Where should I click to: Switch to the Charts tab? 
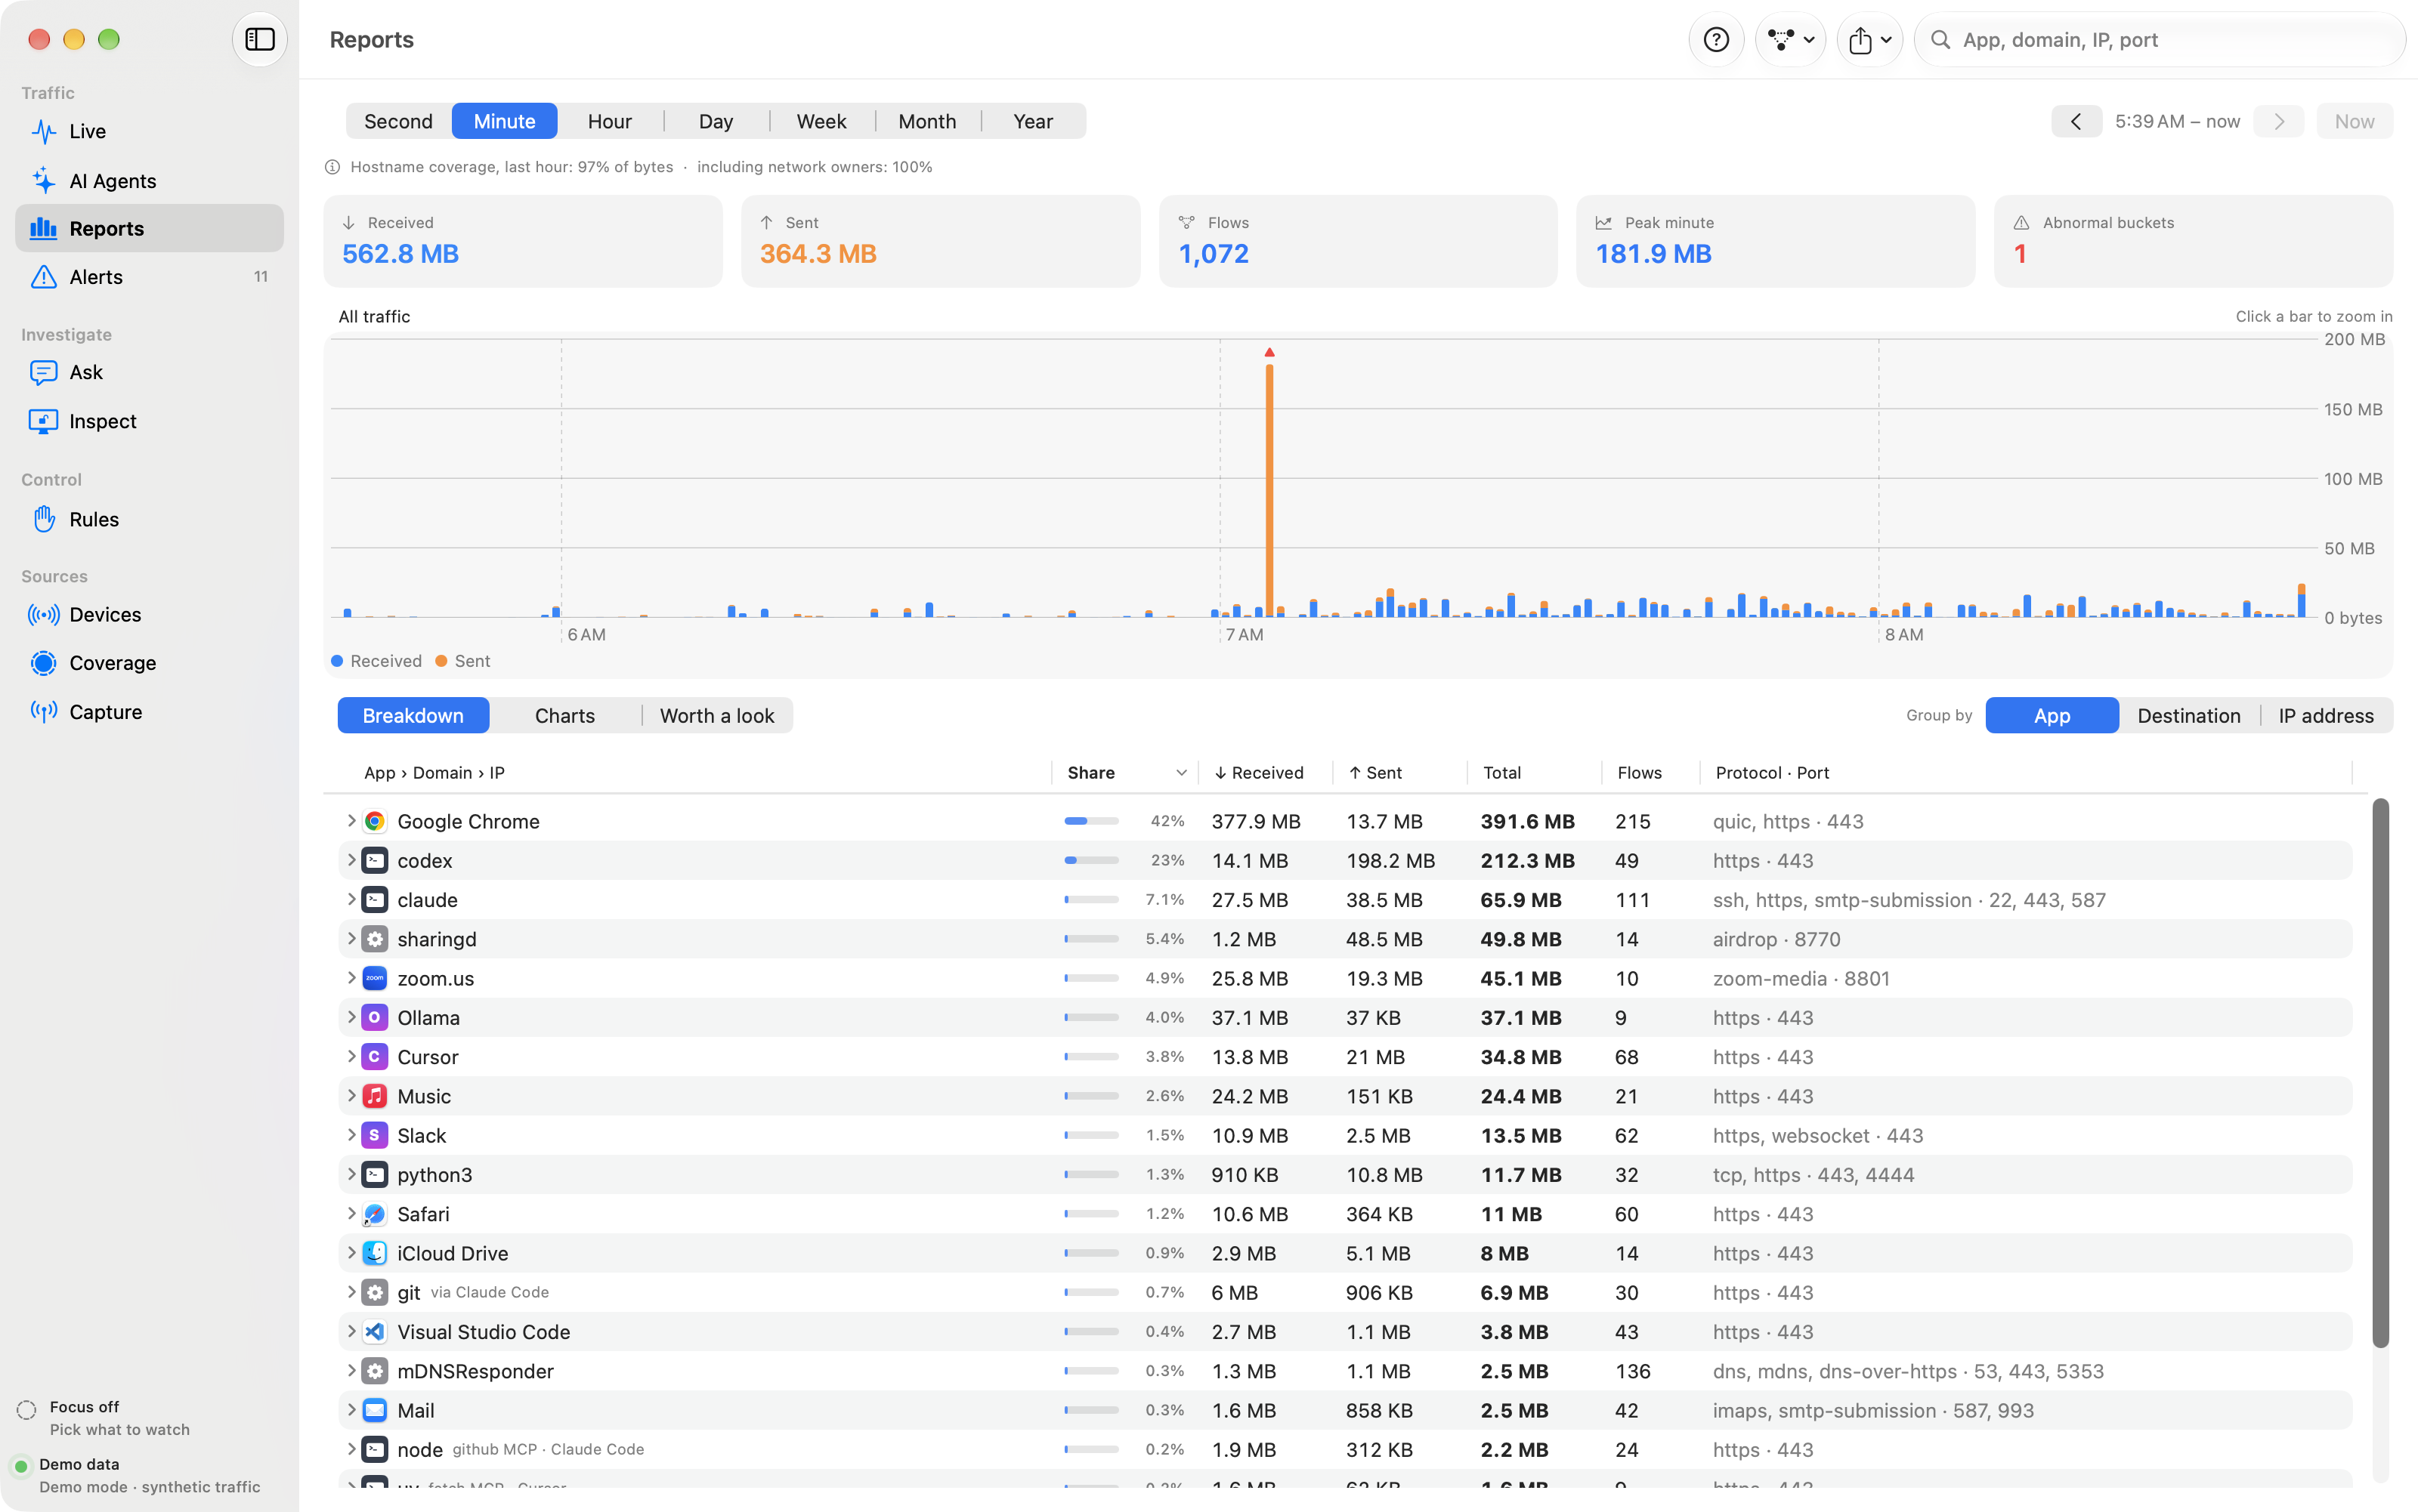tap(564, 715)
